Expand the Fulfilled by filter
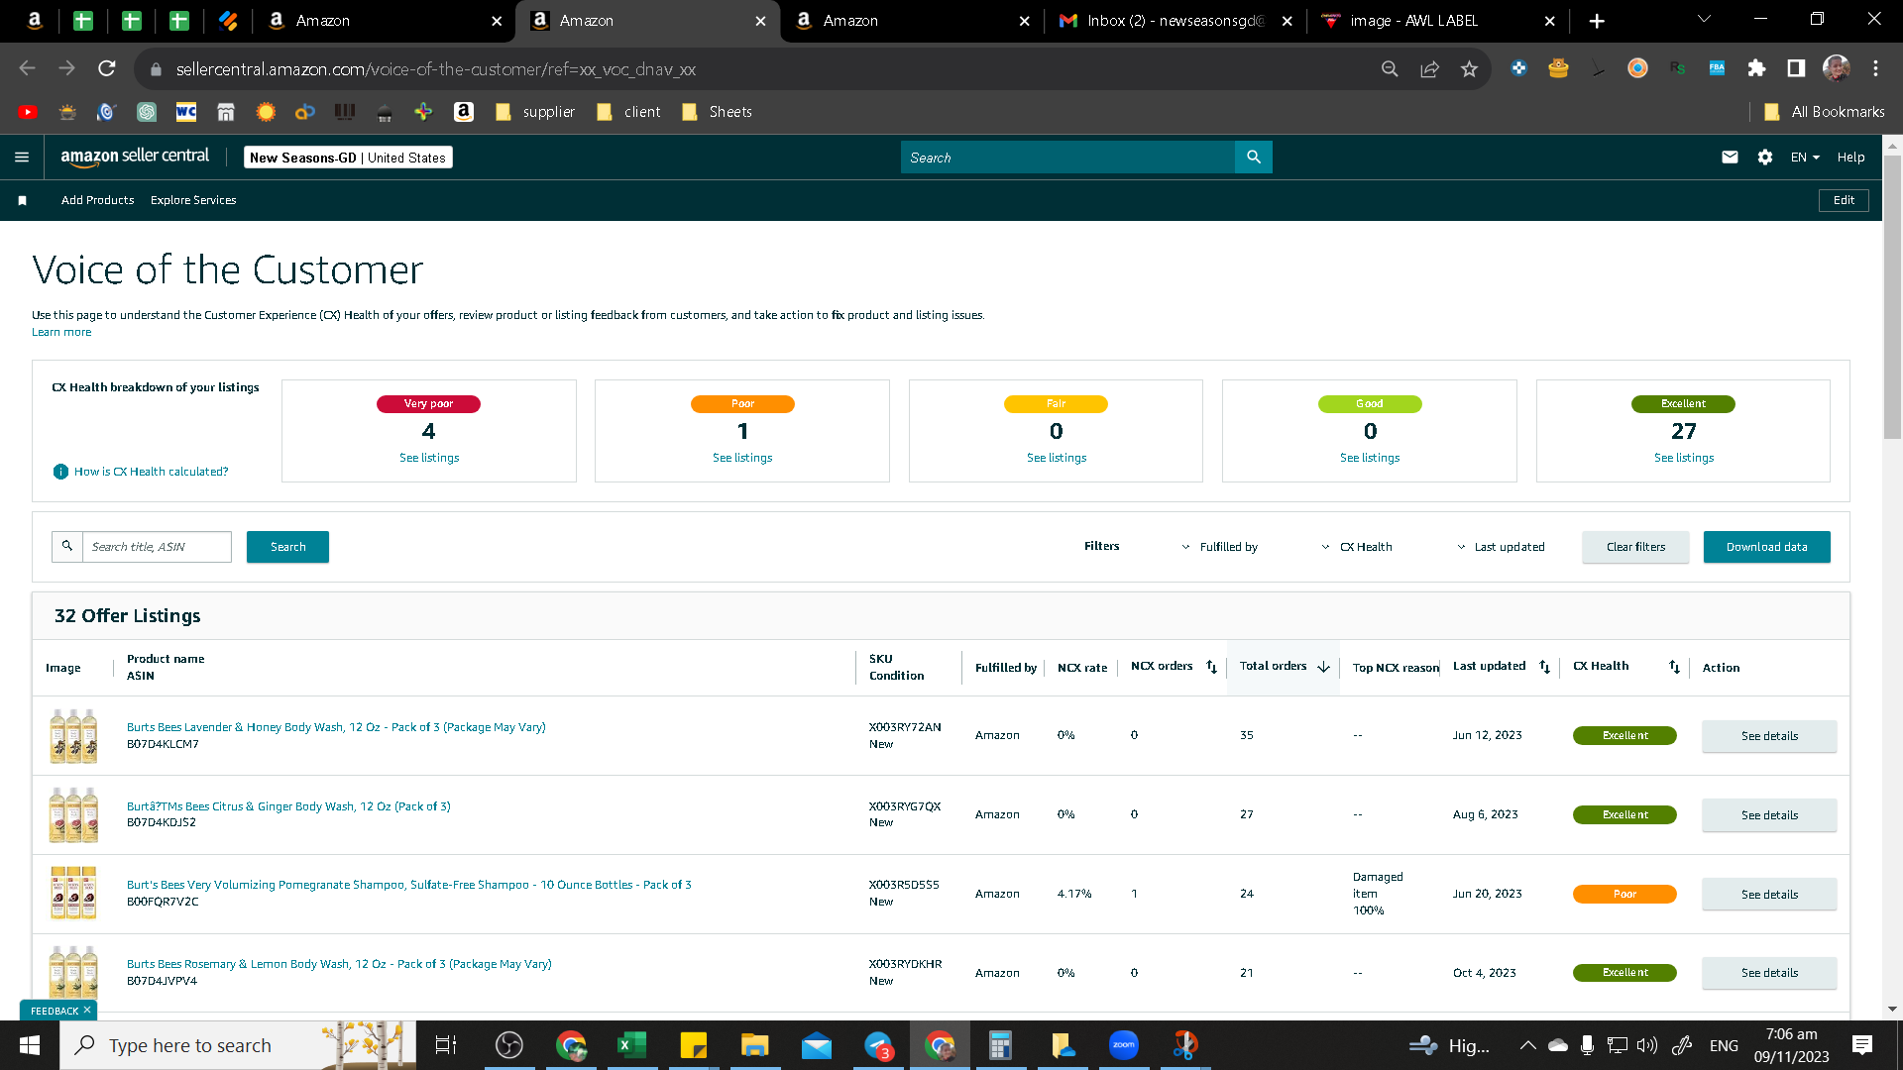The image size is (1903, 1070). 1219,547
